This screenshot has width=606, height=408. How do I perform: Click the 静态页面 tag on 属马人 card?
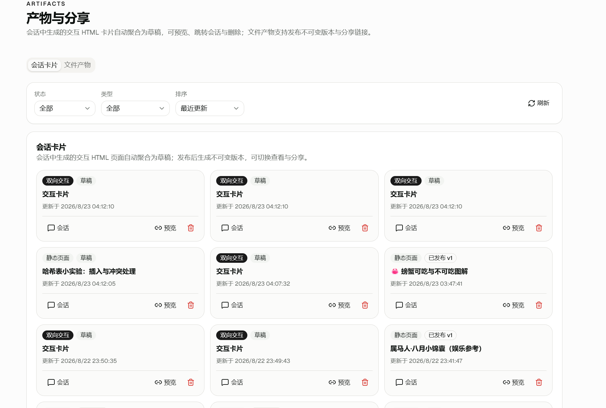[x=406, y=335]
